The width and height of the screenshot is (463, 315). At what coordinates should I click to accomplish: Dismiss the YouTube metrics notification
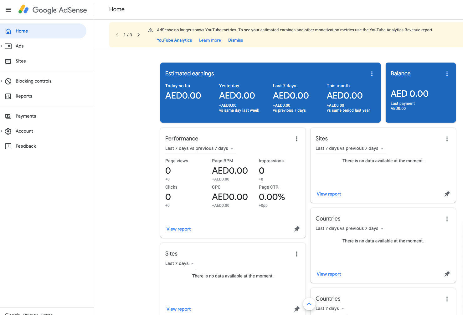[x=235, y=40]
